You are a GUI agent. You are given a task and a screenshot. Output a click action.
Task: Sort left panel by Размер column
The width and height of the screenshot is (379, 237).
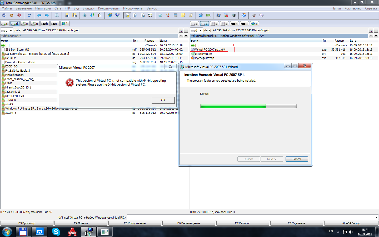(x=149, y=41)
